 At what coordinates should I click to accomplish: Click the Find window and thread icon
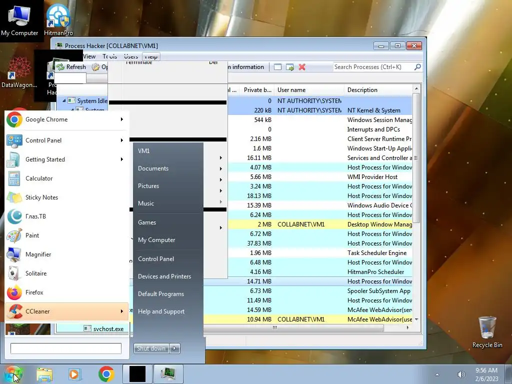tap(289, 67)
